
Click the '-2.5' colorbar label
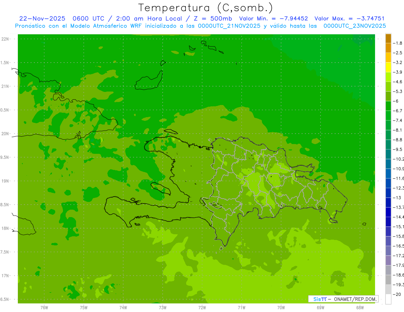[x=398, y=53]
